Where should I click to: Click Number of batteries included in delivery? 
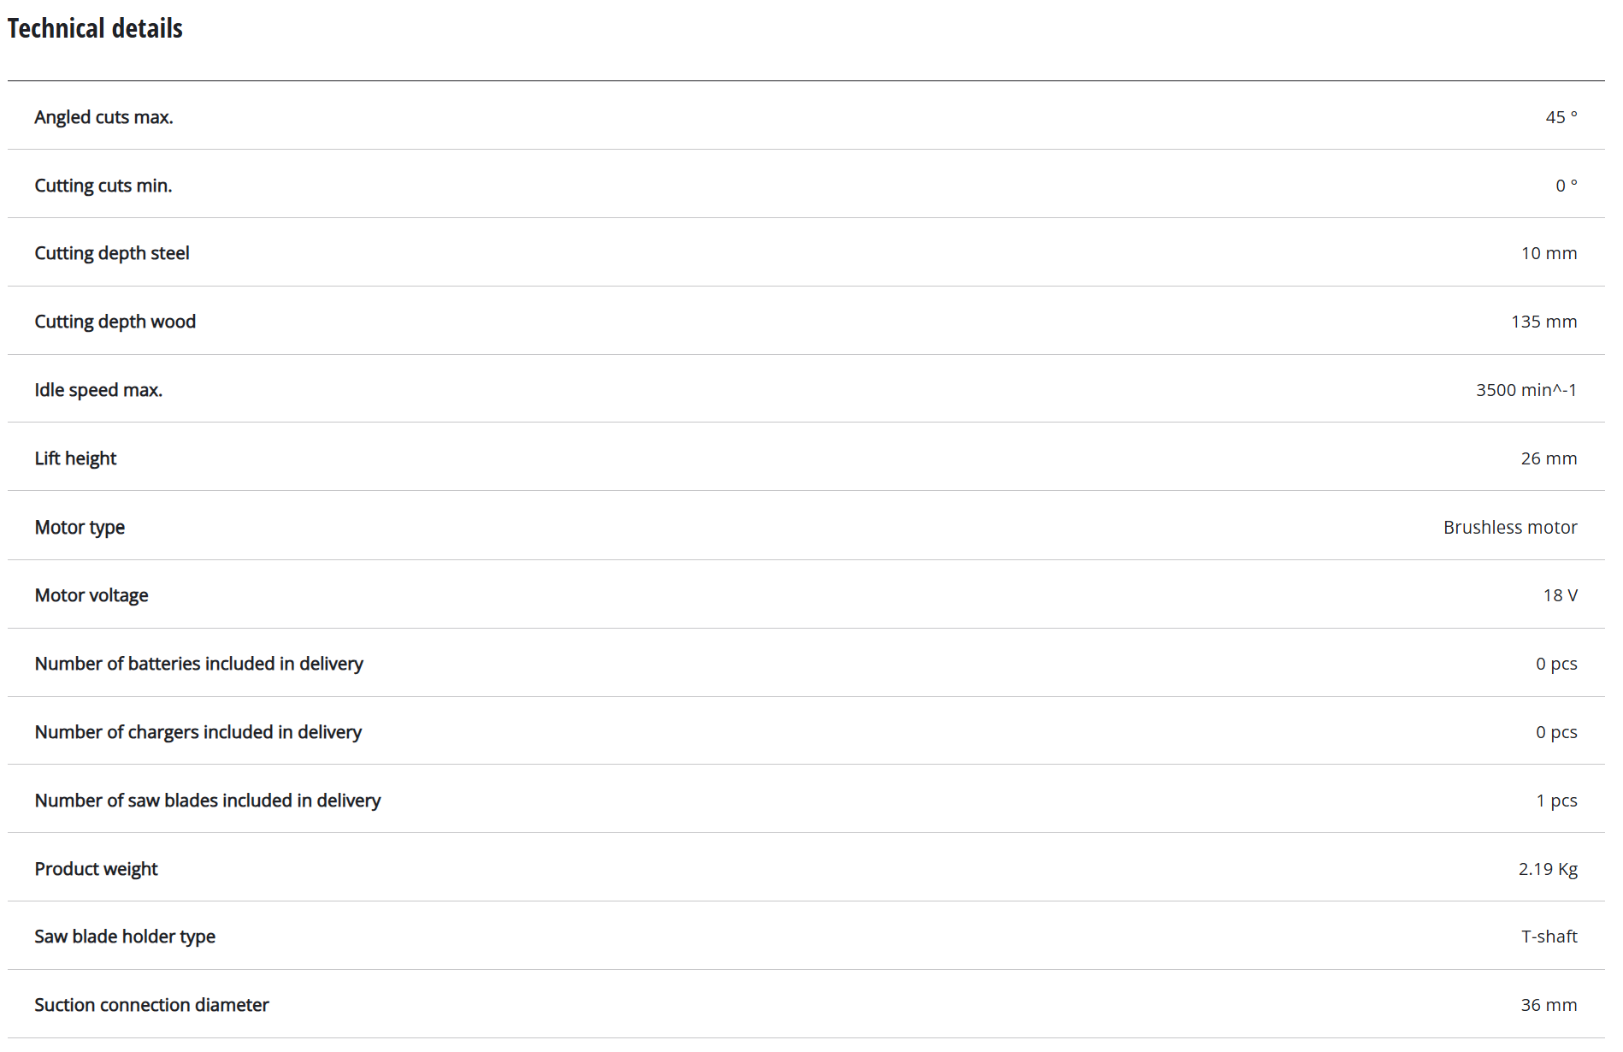pyautogui.click(x=198, y=664)
